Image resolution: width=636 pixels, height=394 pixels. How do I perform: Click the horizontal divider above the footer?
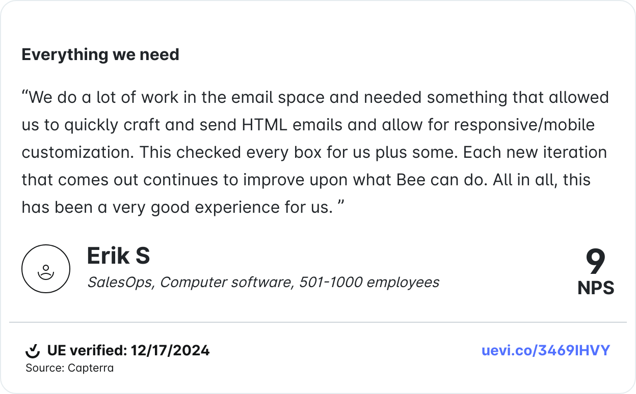[318, 322]
